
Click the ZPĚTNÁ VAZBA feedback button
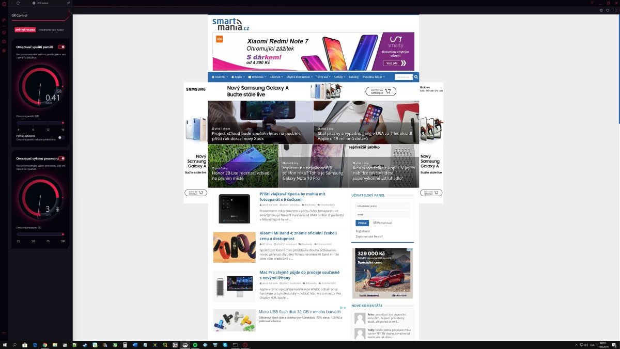click(x=25, y=30)
